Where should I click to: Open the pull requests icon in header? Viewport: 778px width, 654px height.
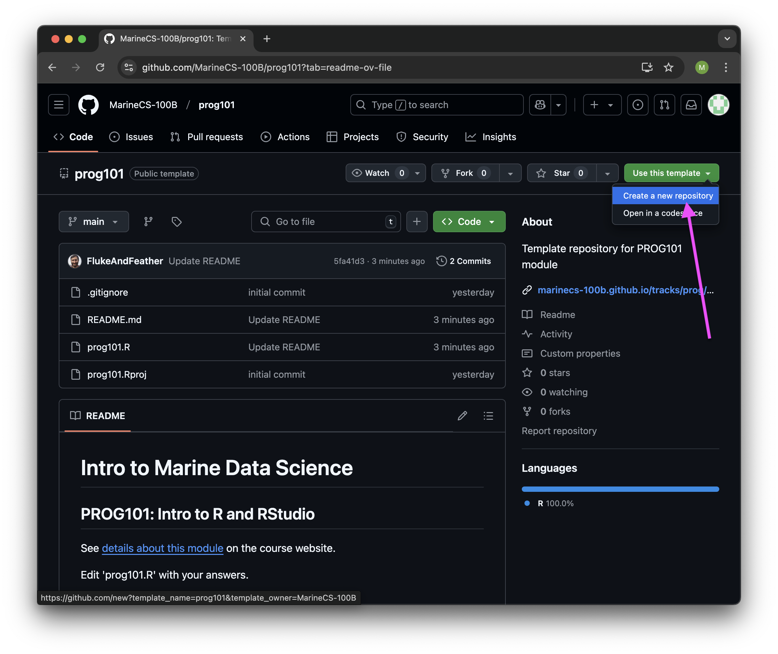[664, 105]
